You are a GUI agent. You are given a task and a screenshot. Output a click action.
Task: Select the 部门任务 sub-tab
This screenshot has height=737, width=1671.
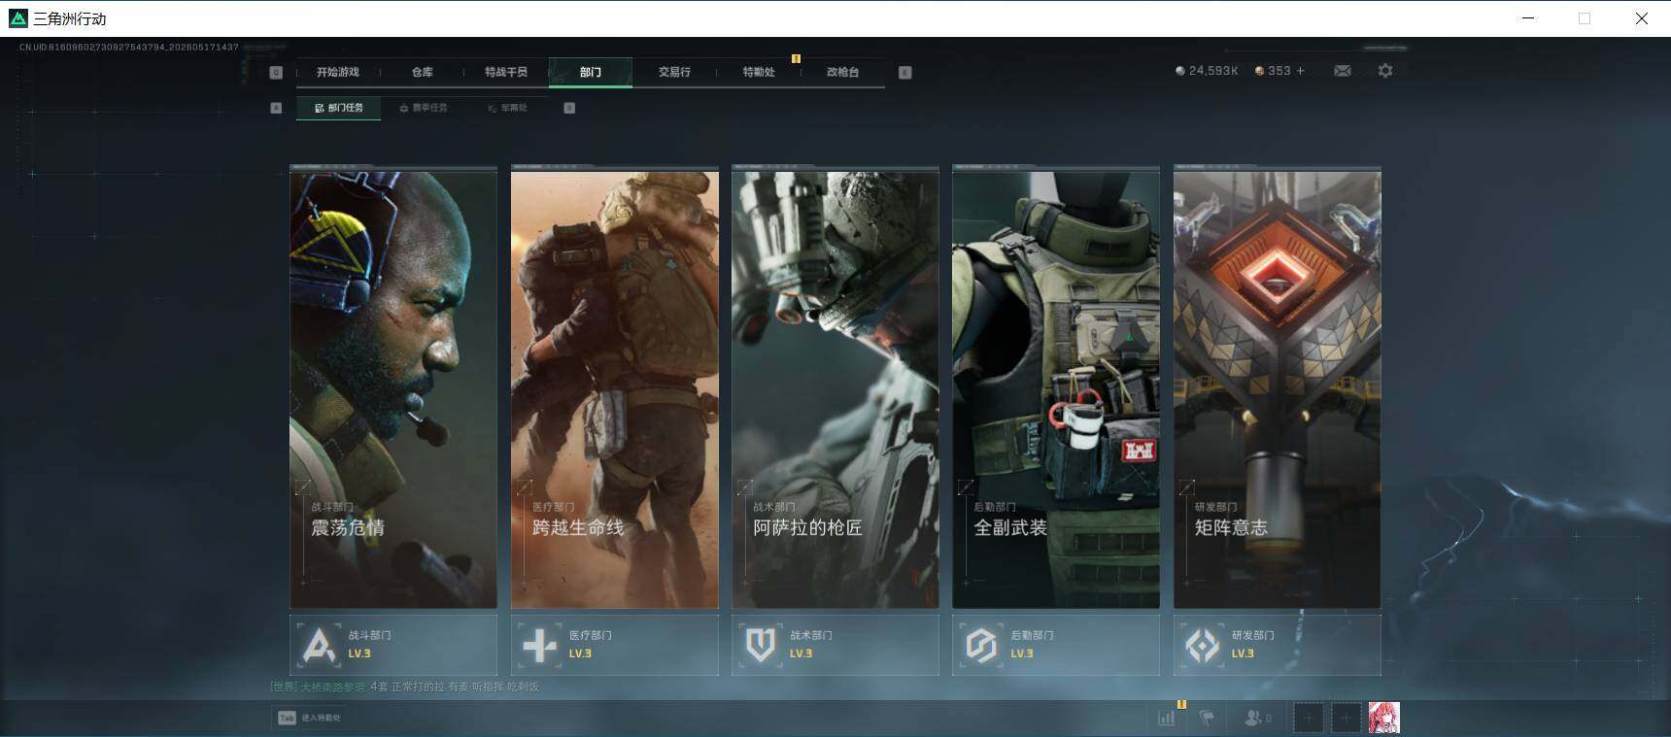point(339,108)
